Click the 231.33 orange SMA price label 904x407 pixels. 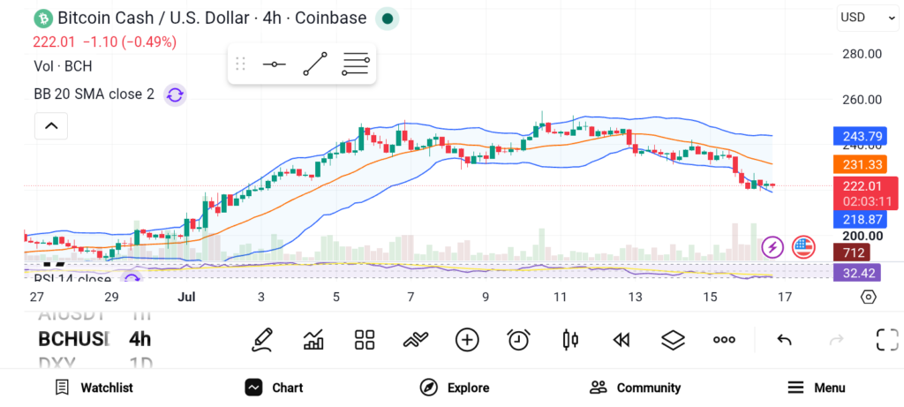coord(858,165)
